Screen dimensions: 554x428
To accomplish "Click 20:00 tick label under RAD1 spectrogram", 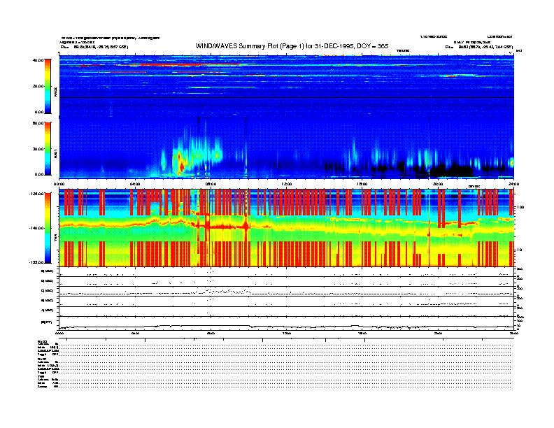I will point(438,184).
